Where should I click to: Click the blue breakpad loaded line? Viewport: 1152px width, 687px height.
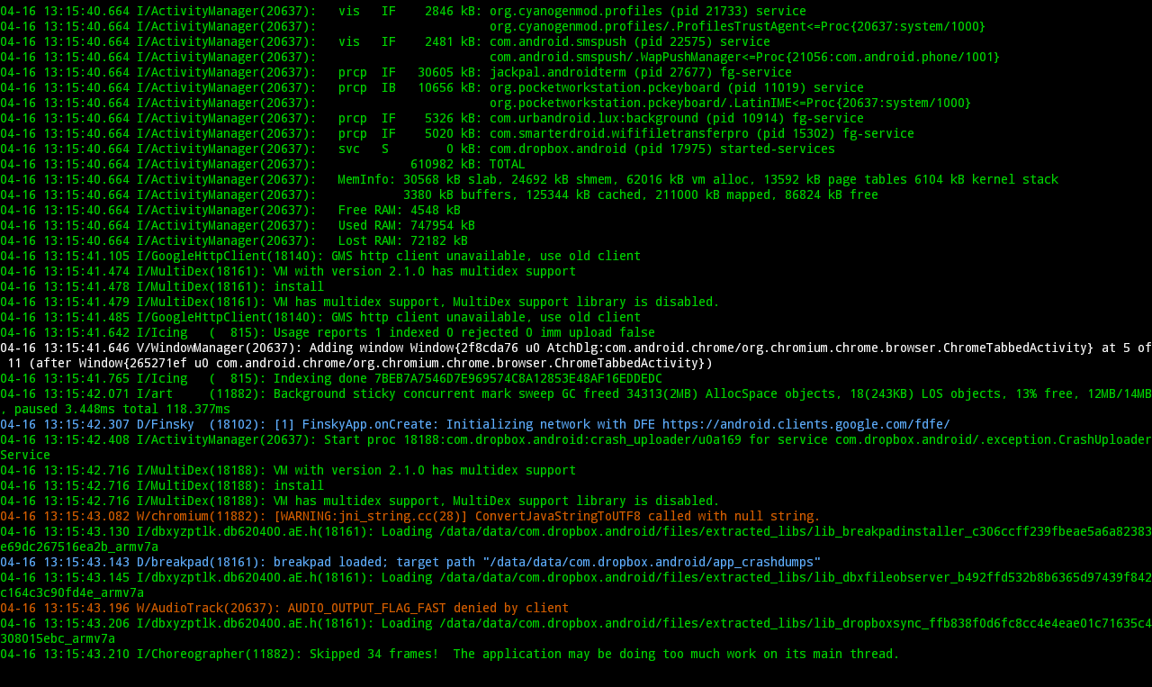point(410,563)
